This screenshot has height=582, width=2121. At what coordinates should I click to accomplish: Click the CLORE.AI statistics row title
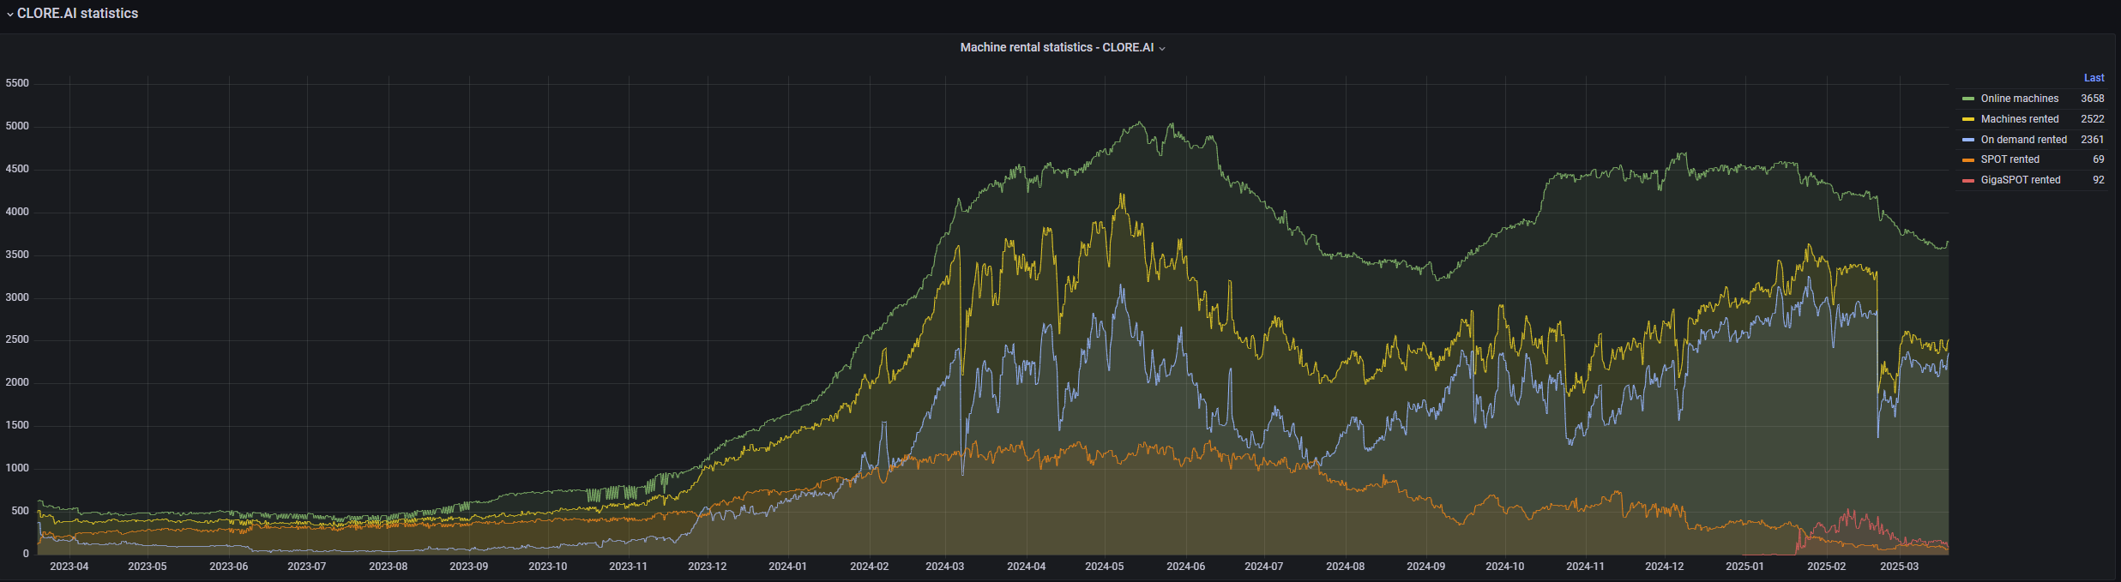[77, 14]
